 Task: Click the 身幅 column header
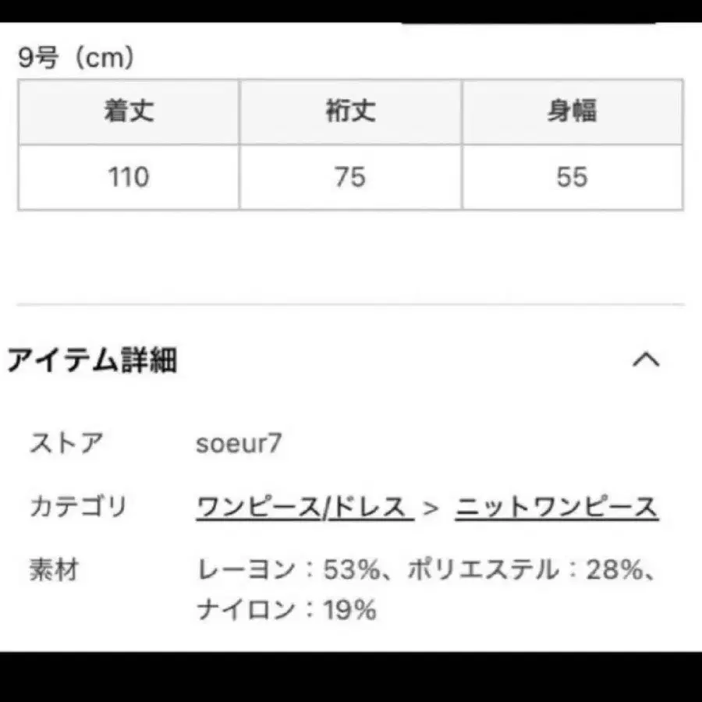click(573, 111)
